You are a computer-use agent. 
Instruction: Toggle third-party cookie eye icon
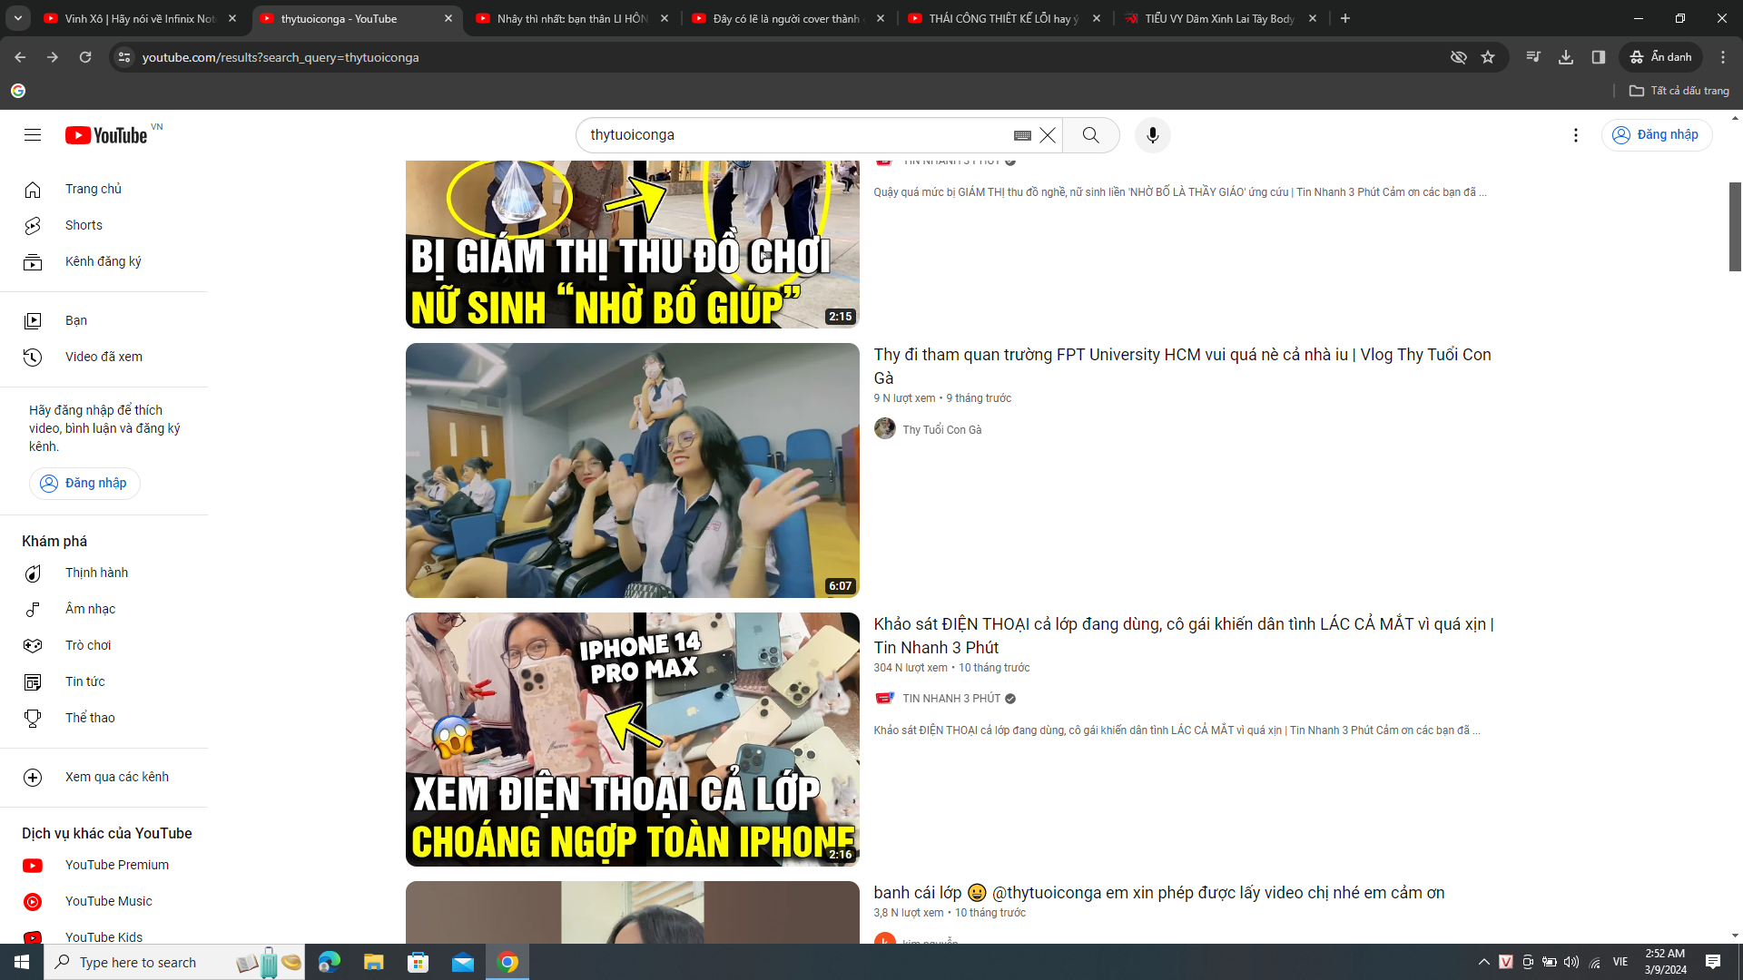(x=1459, y=57)
